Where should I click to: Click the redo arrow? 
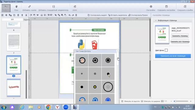(73, 15)
